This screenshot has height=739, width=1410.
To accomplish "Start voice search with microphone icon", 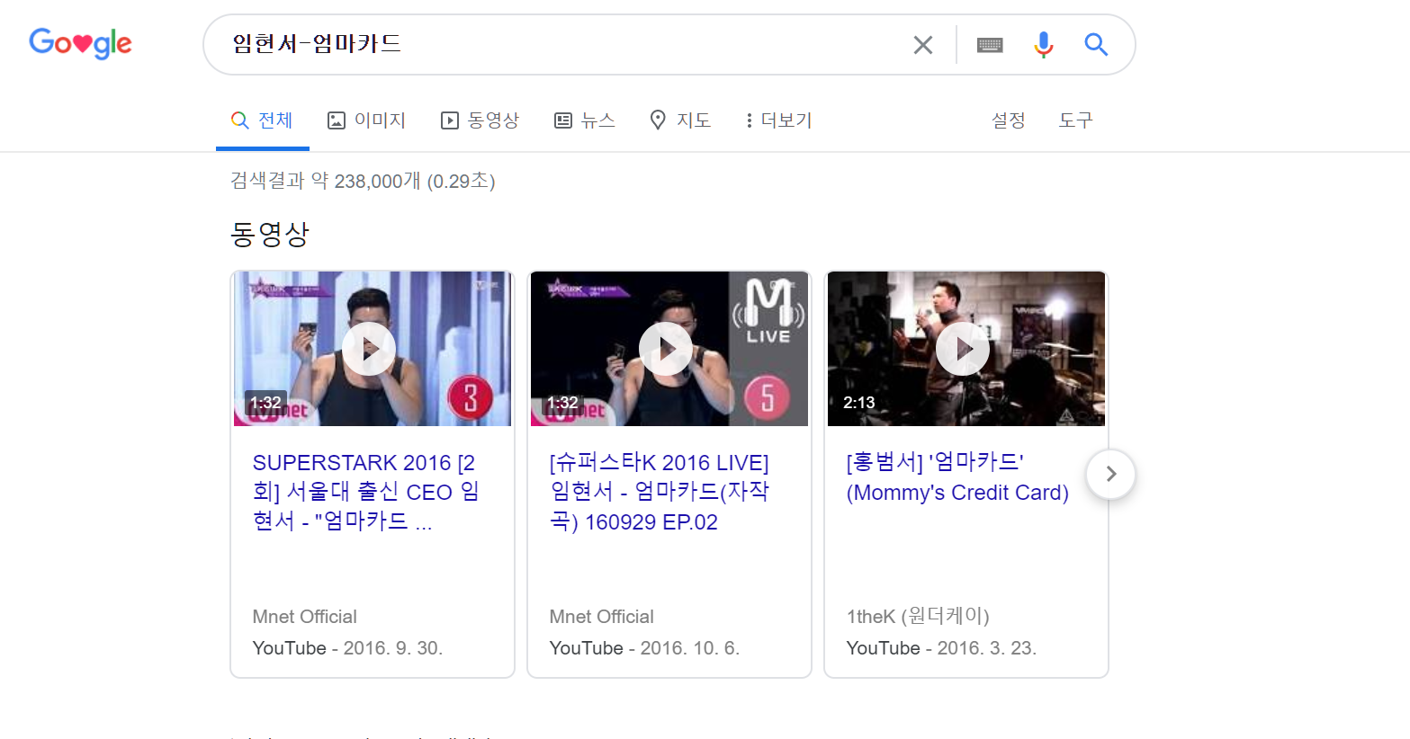I will coord(1043,45).
